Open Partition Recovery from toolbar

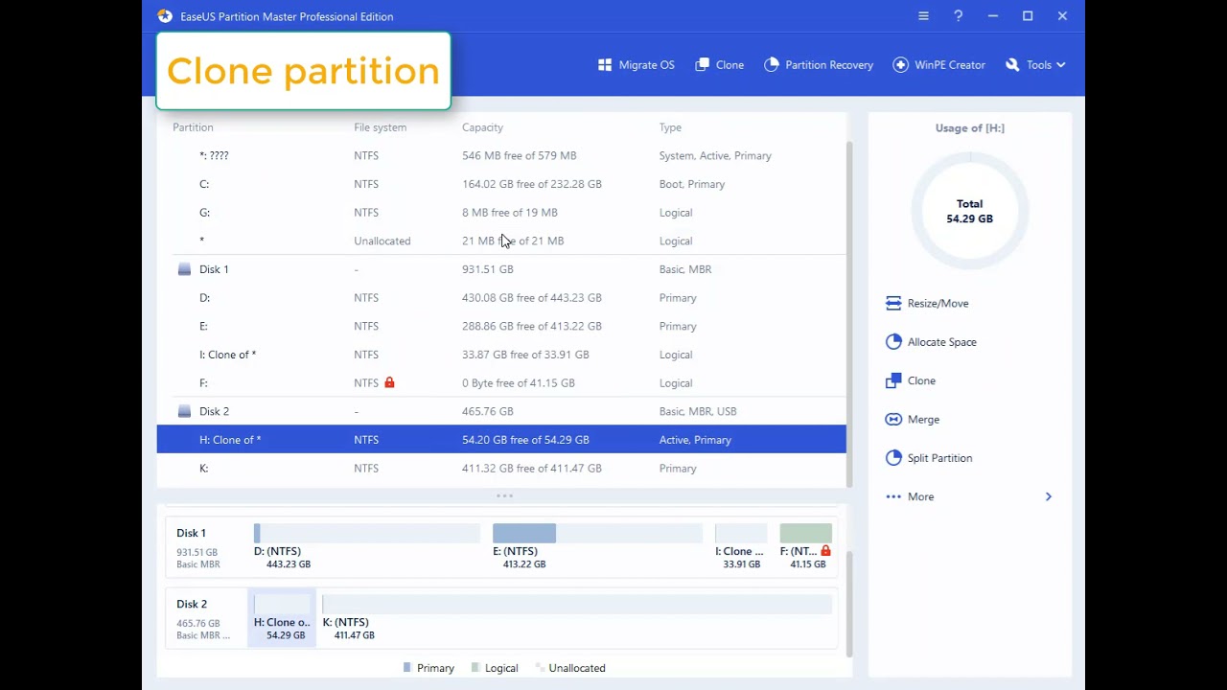pos(819,65)
